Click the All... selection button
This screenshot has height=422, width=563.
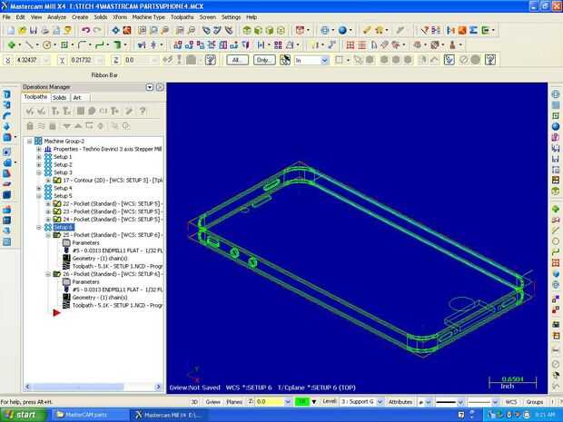pos(237,60)
